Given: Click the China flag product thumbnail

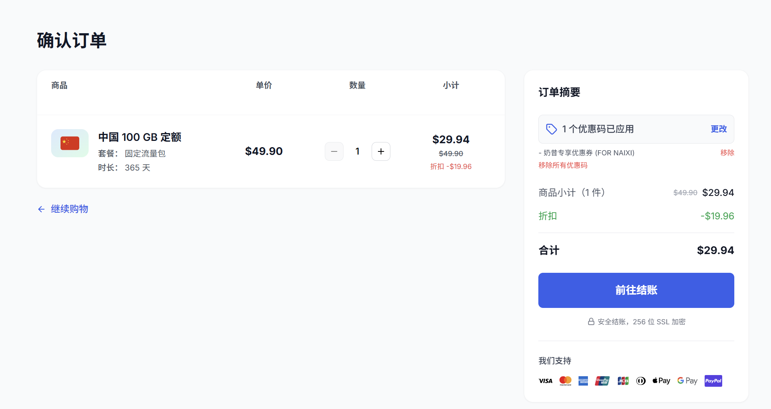Looking at the screenshot, I should 70,143.
